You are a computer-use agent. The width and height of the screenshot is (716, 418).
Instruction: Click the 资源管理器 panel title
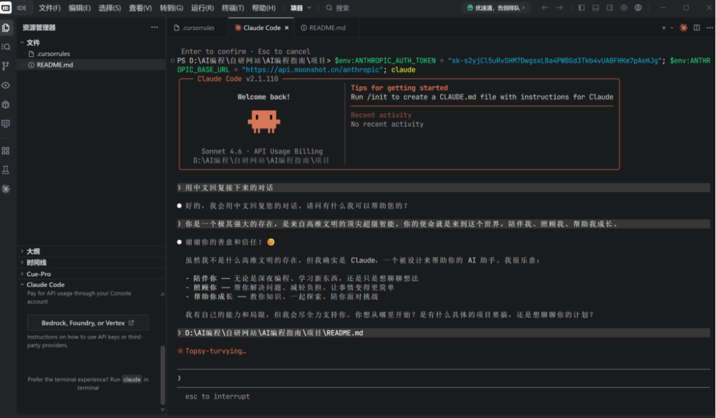pyautogui.click(x=39, y=28)
